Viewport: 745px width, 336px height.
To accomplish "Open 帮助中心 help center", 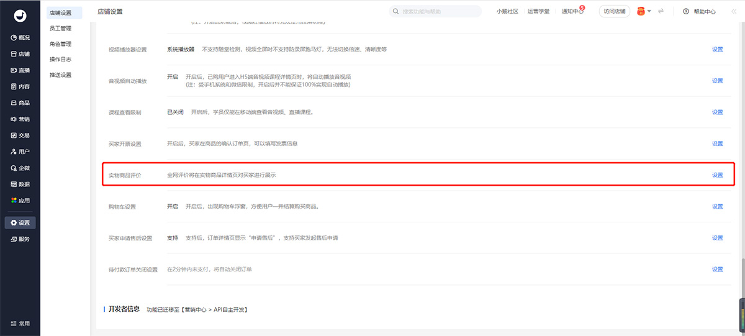I will pos(700,11).
